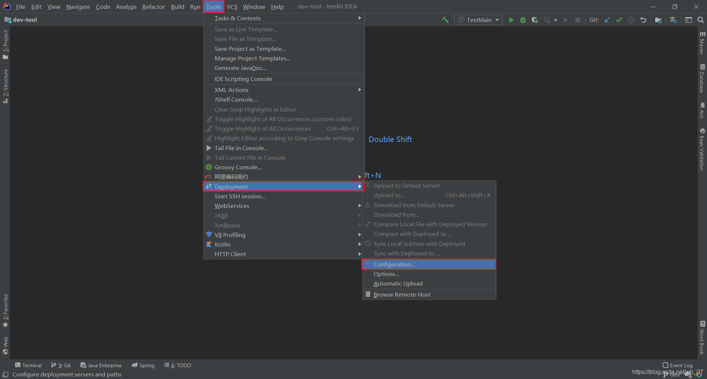Open the Build menu

point(177,7)
